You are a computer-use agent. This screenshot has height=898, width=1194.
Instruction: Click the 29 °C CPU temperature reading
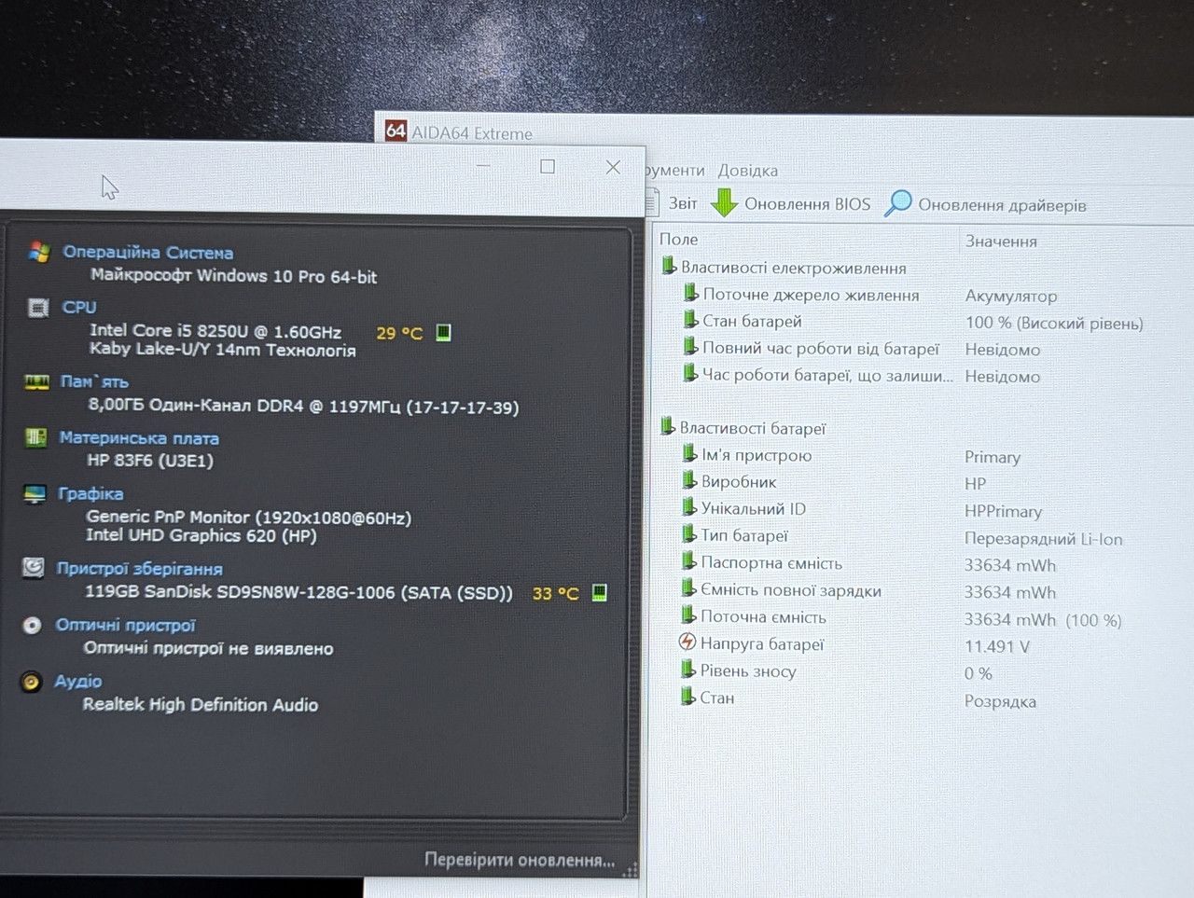(399, 333)
